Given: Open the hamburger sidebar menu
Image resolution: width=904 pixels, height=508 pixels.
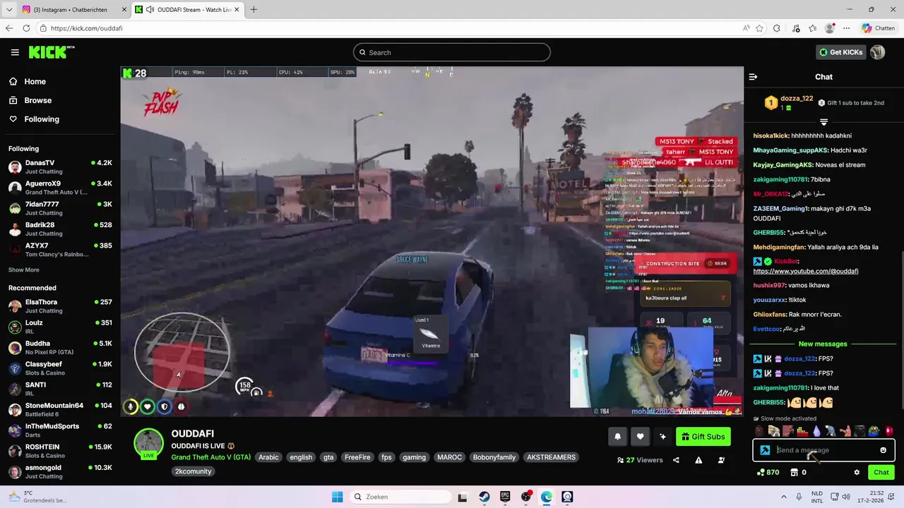Looking at the screenshot, I should tap(15, 52).
